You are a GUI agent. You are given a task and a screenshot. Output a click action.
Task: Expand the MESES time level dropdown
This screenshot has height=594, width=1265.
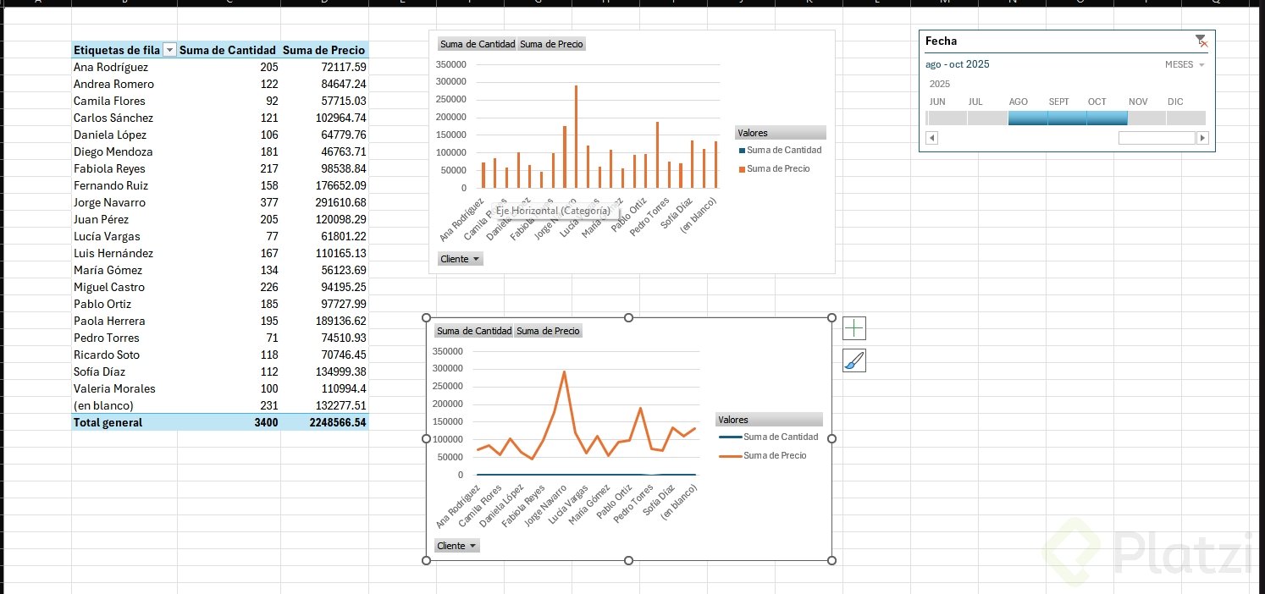tap(1185, 65)
